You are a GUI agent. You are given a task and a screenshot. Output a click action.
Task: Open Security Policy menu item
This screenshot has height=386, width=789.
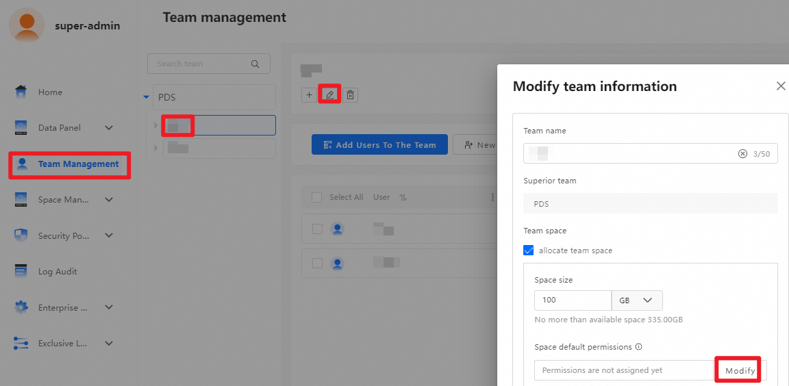click(x=64, y=235)
